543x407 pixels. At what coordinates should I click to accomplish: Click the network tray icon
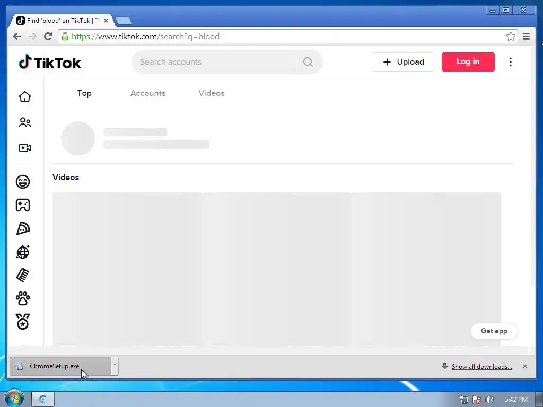click(463, 400)
